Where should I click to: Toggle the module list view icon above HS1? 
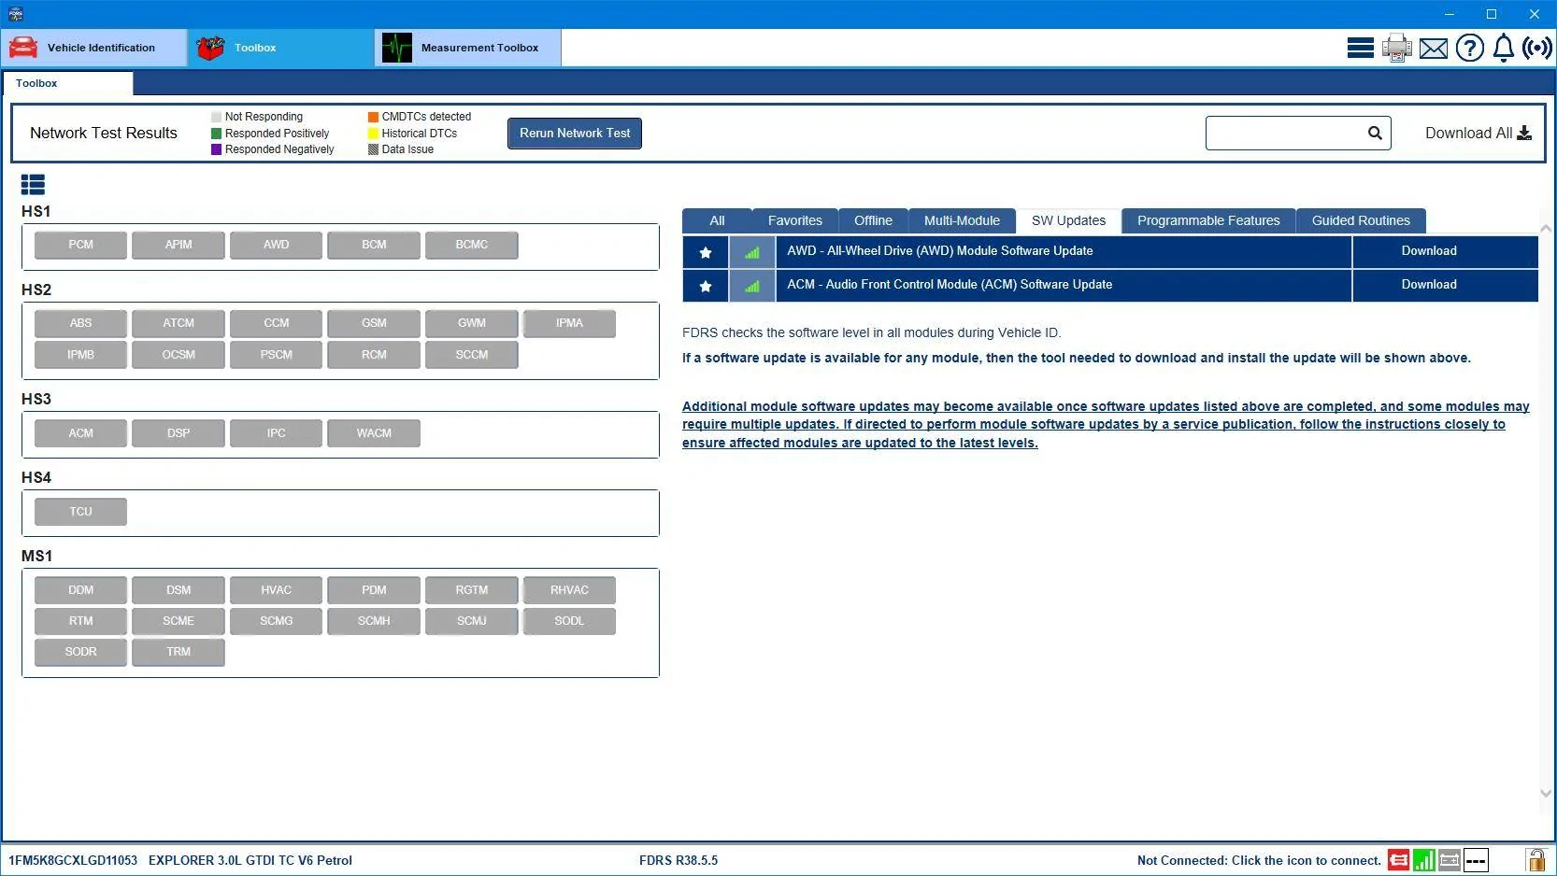33,185
